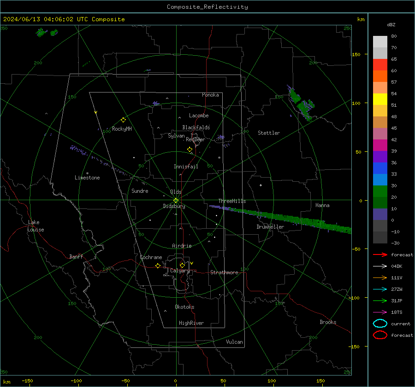The height and width of the screenshot is (387, 415).
Task: Select the purple 0 dBZ color swatch
Action: click(x=380, y=214)
